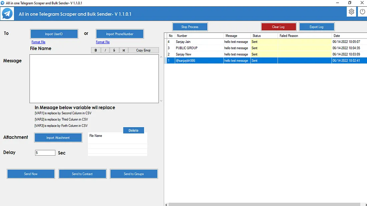Click the Telegram paper-plane logo

7,14
